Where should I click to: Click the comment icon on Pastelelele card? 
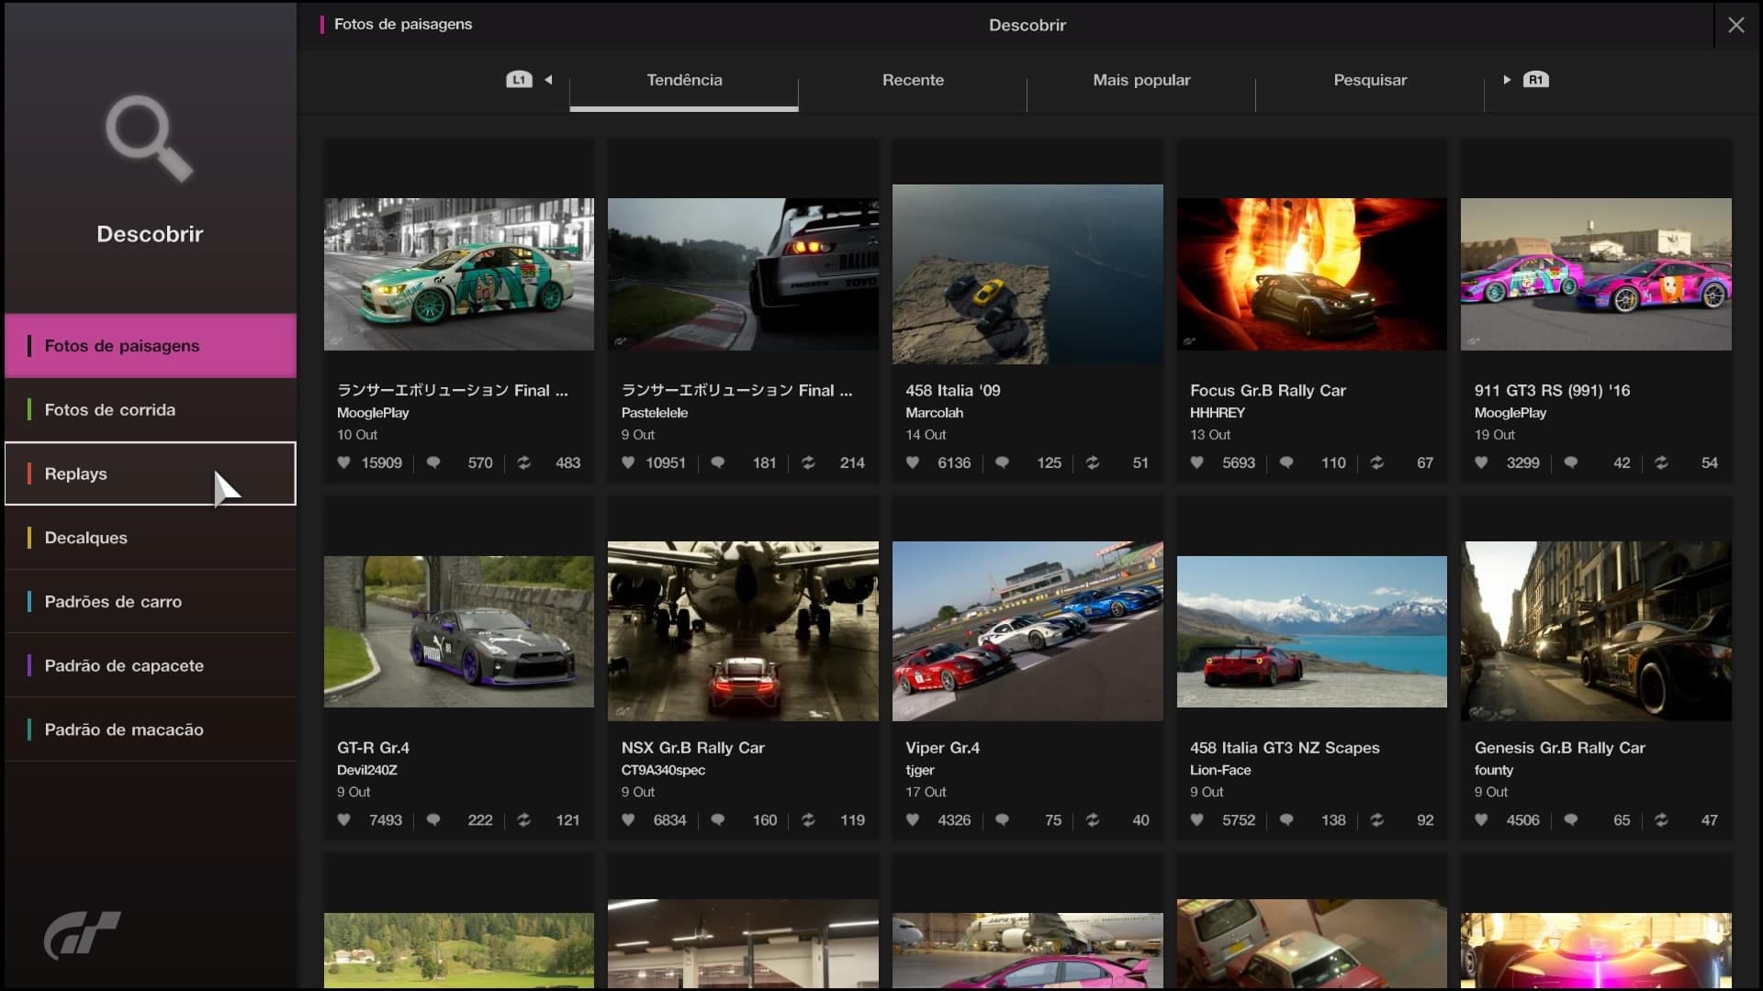(718, 462)
